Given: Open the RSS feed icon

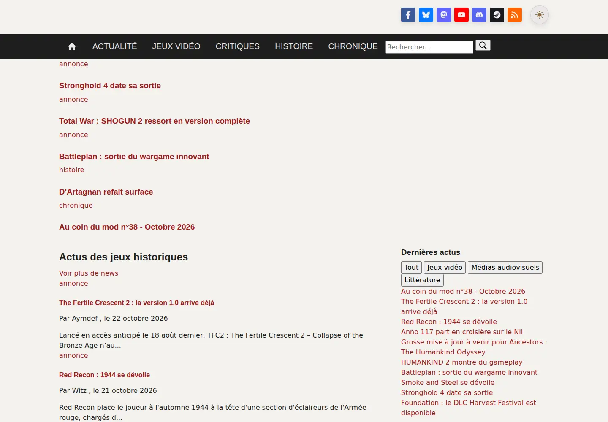Looking at the screenshot, I should tap(515, 15).
